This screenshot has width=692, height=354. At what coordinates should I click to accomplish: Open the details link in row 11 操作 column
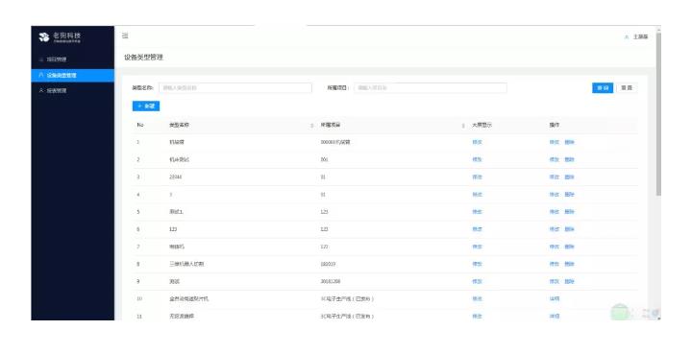point(555,317)
